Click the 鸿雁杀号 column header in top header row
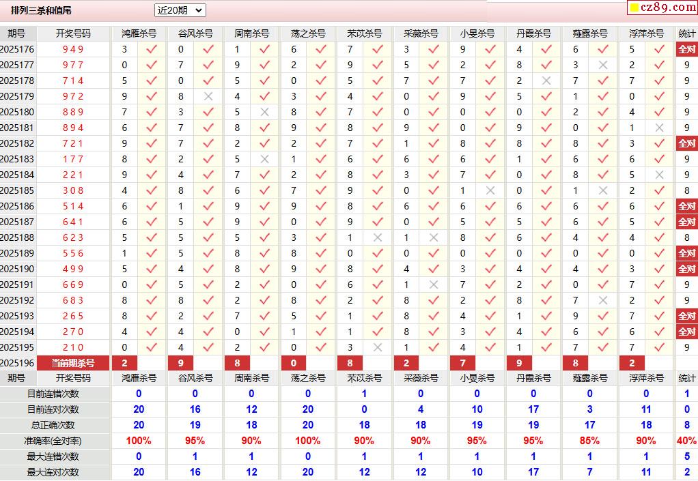 point(139,34)
